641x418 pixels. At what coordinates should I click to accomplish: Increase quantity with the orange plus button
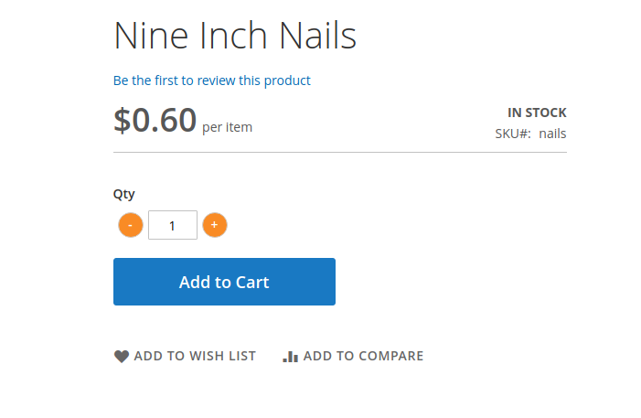point(215,225)
